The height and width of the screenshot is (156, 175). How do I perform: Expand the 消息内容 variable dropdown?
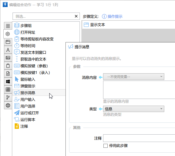(x=134, y=77)
